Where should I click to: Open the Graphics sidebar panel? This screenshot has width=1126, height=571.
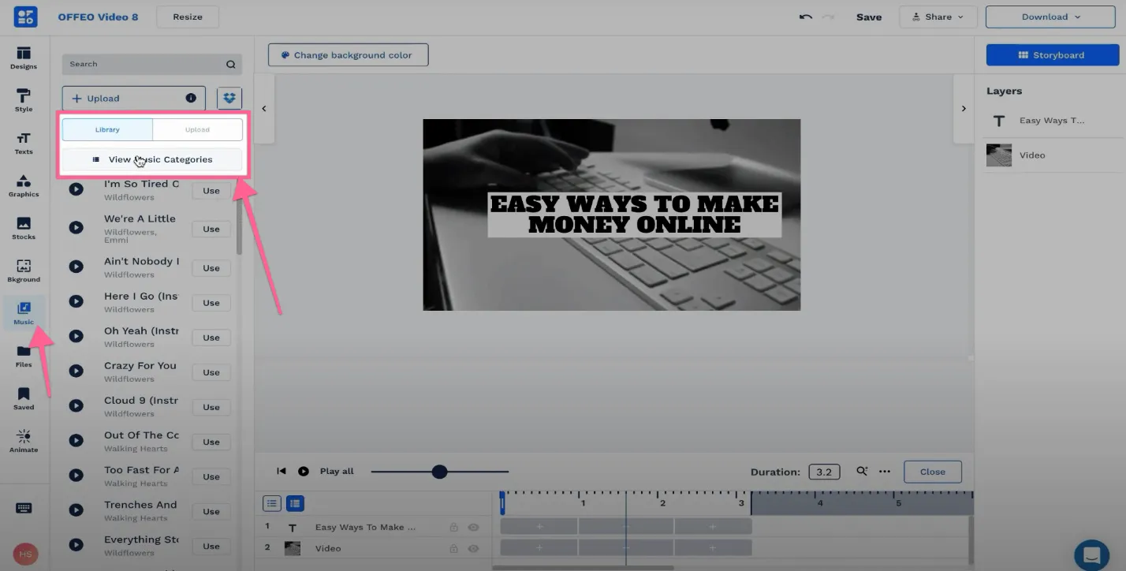click(x=24, y=185)
